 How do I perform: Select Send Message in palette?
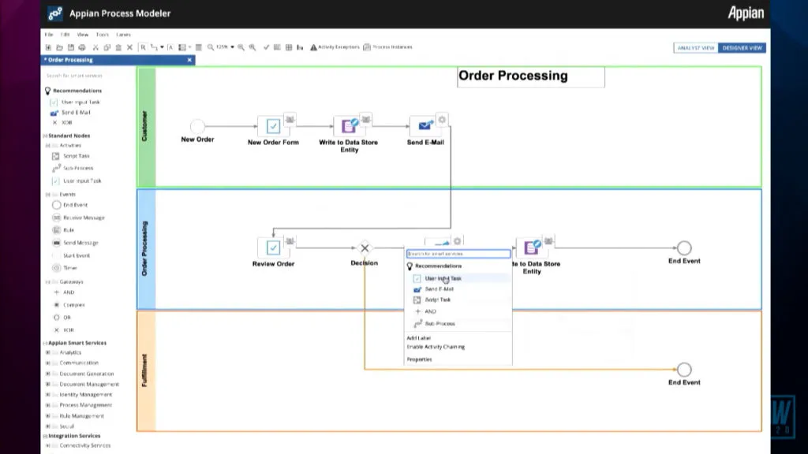coord(75,243)
